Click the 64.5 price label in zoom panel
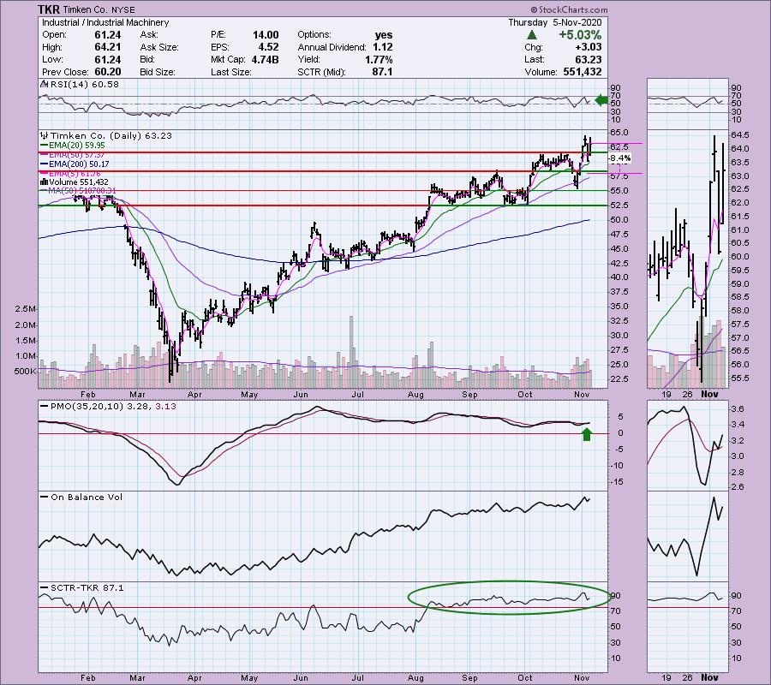This screenshot has height=685, width=771. [739, 135]
